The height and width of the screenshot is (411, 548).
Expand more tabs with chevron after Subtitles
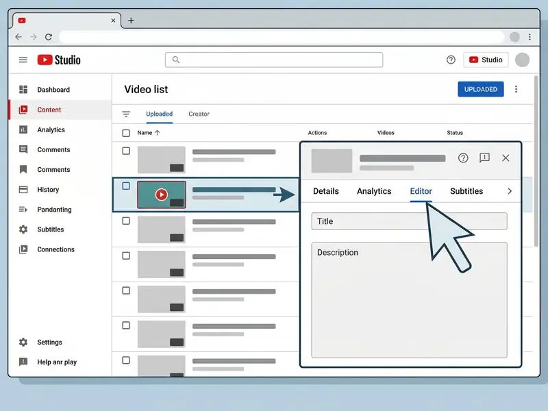[x=510, y=191]
